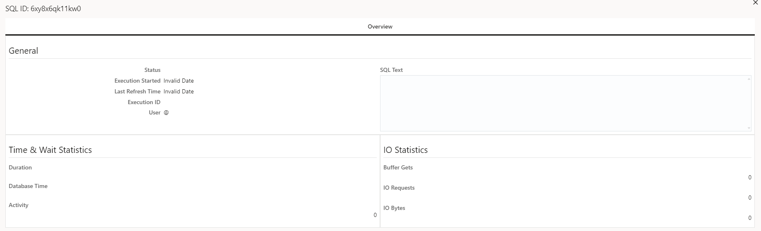
Task: Click the Status label
Action: coord(152,70)
